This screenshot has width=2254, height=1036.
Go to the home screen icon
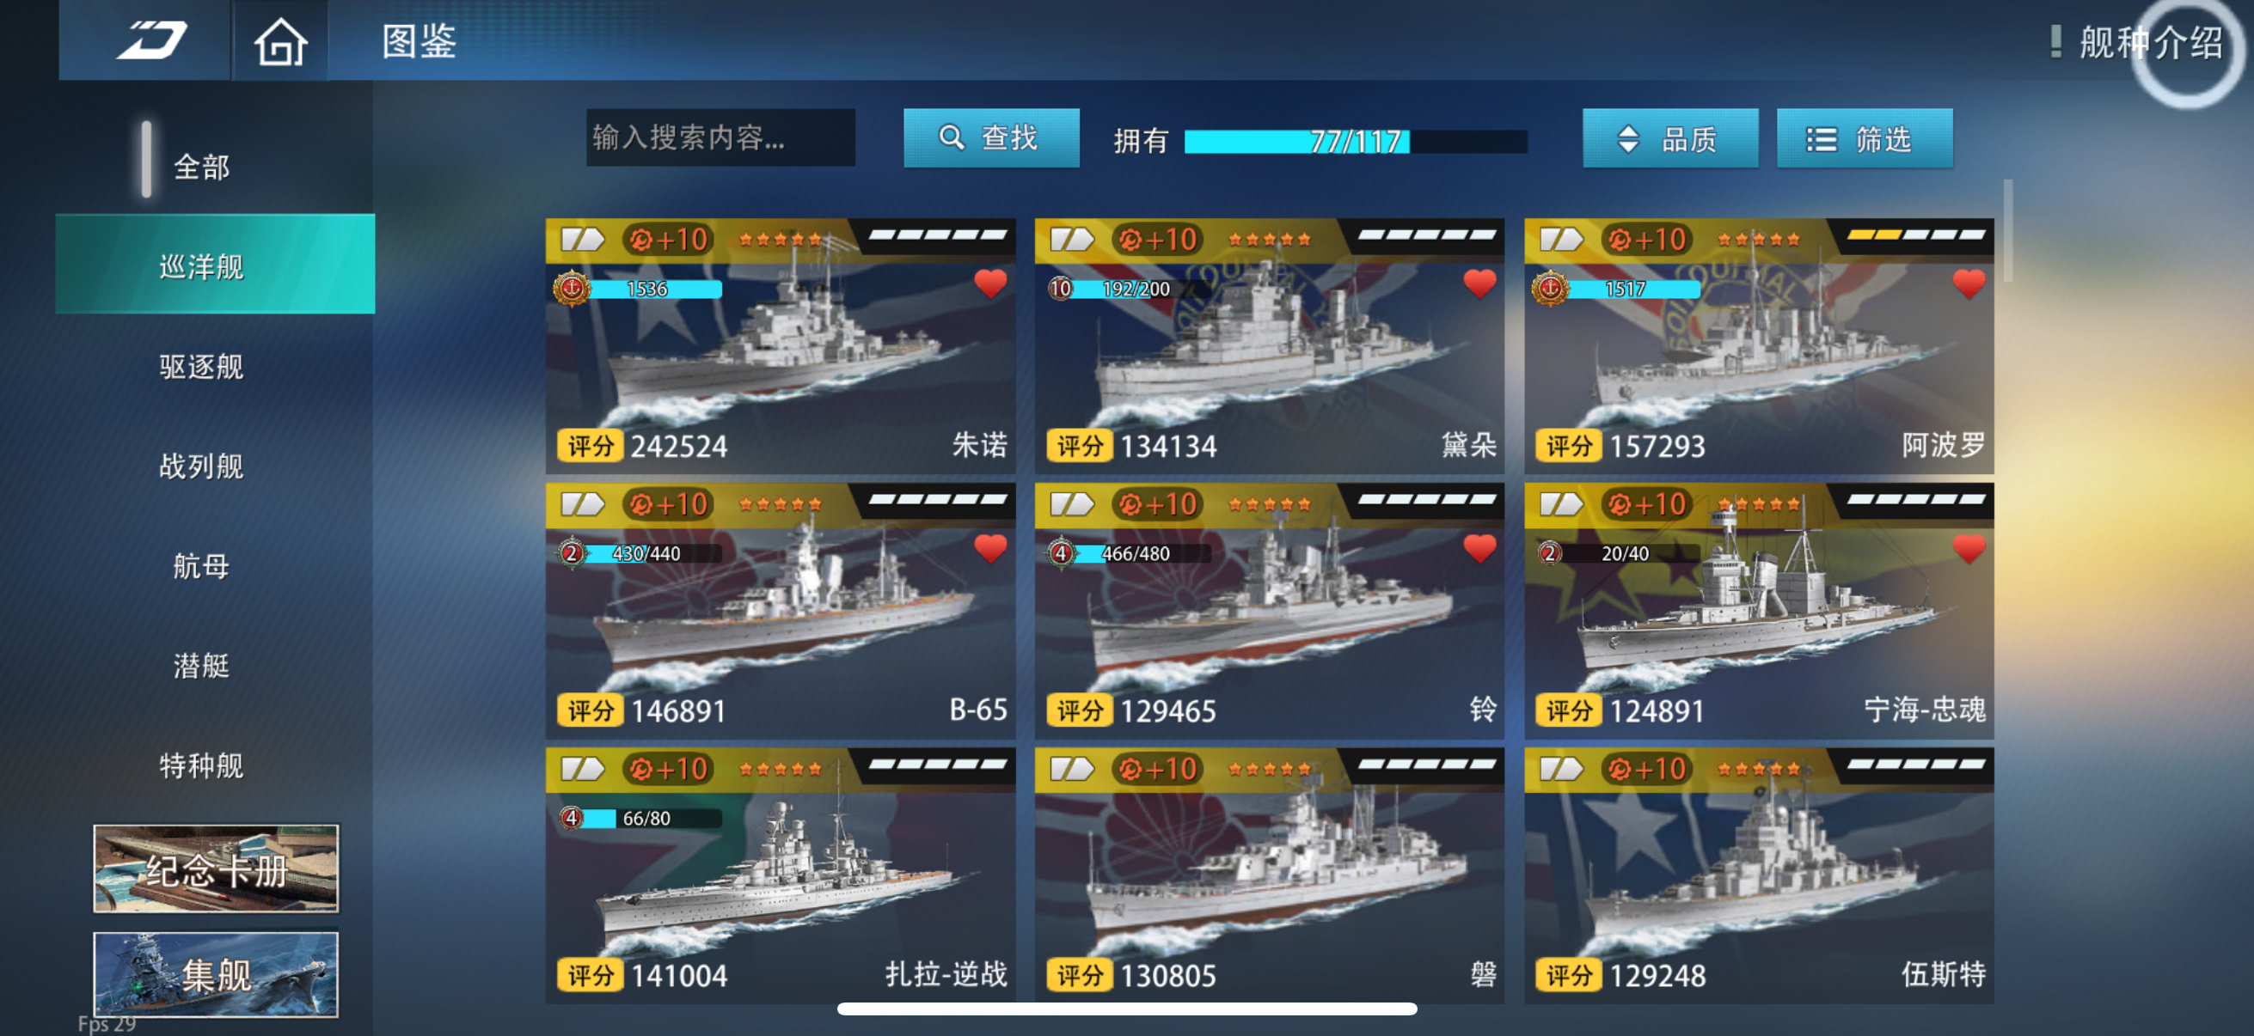280,42
